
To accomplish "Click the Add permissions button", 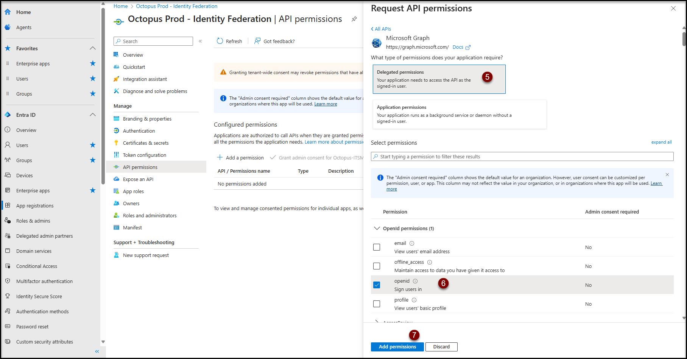I will (397, 347).
